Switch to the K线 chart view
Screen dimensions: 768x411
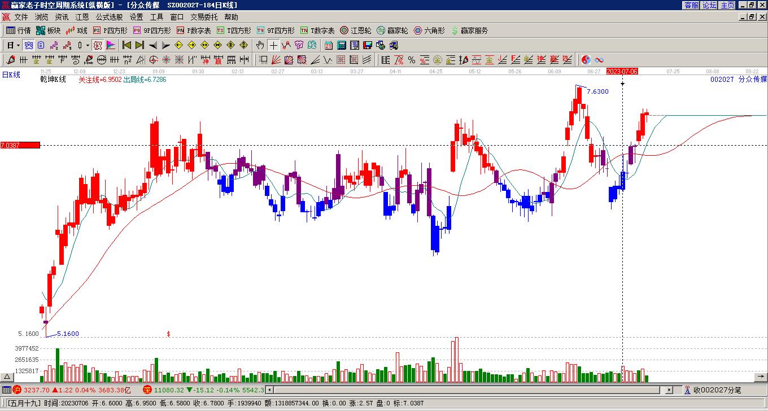pyautogui.click(x=76, y=30)
